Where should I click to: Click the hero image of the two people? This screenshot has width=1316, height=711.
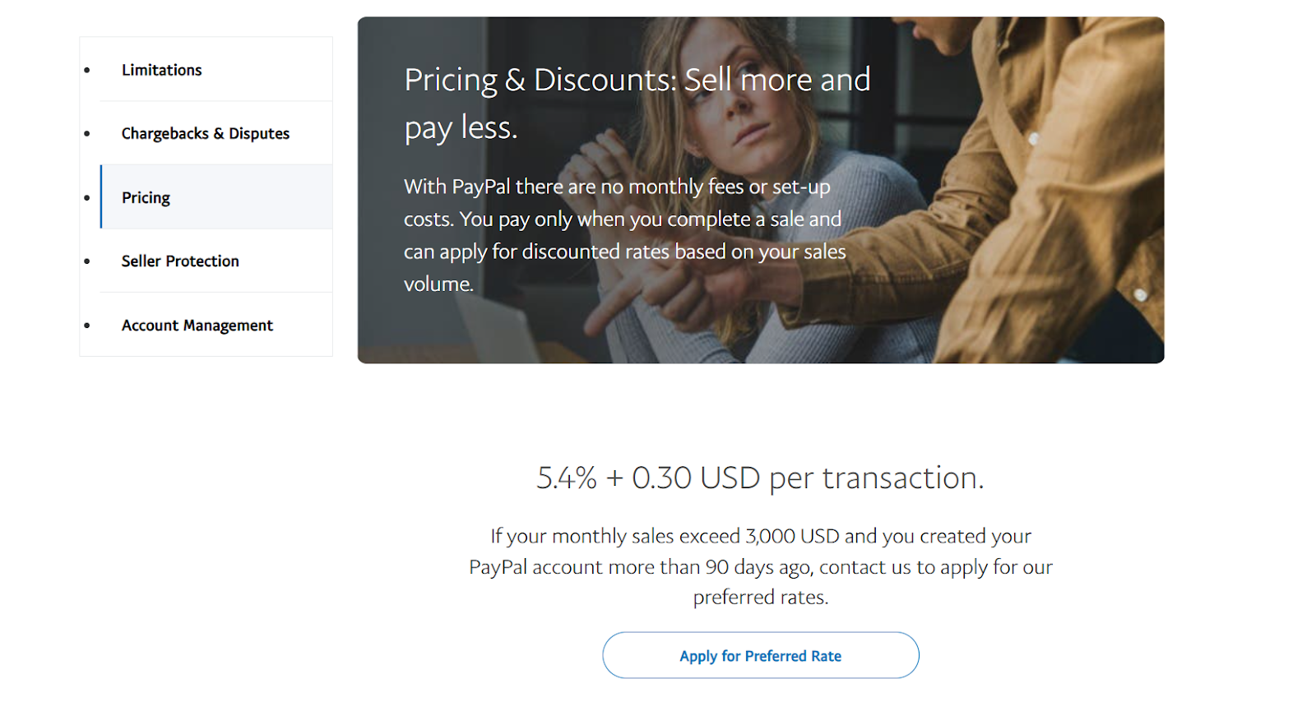(946, 189)
